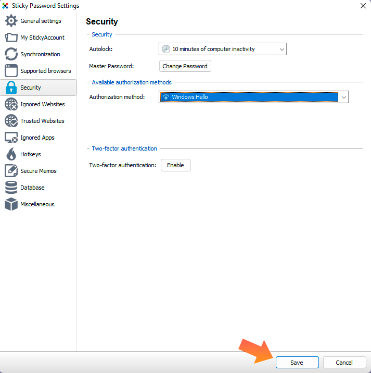Click the Authorization method label
The height and width of the screenshot is (373, 371).
pos(117,97)
